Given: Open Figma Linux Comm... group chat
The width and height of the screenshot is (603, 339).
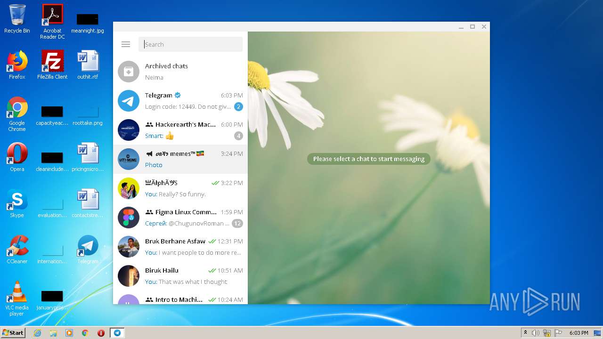Looking at the screenshot, I should (x=180, y=218).
